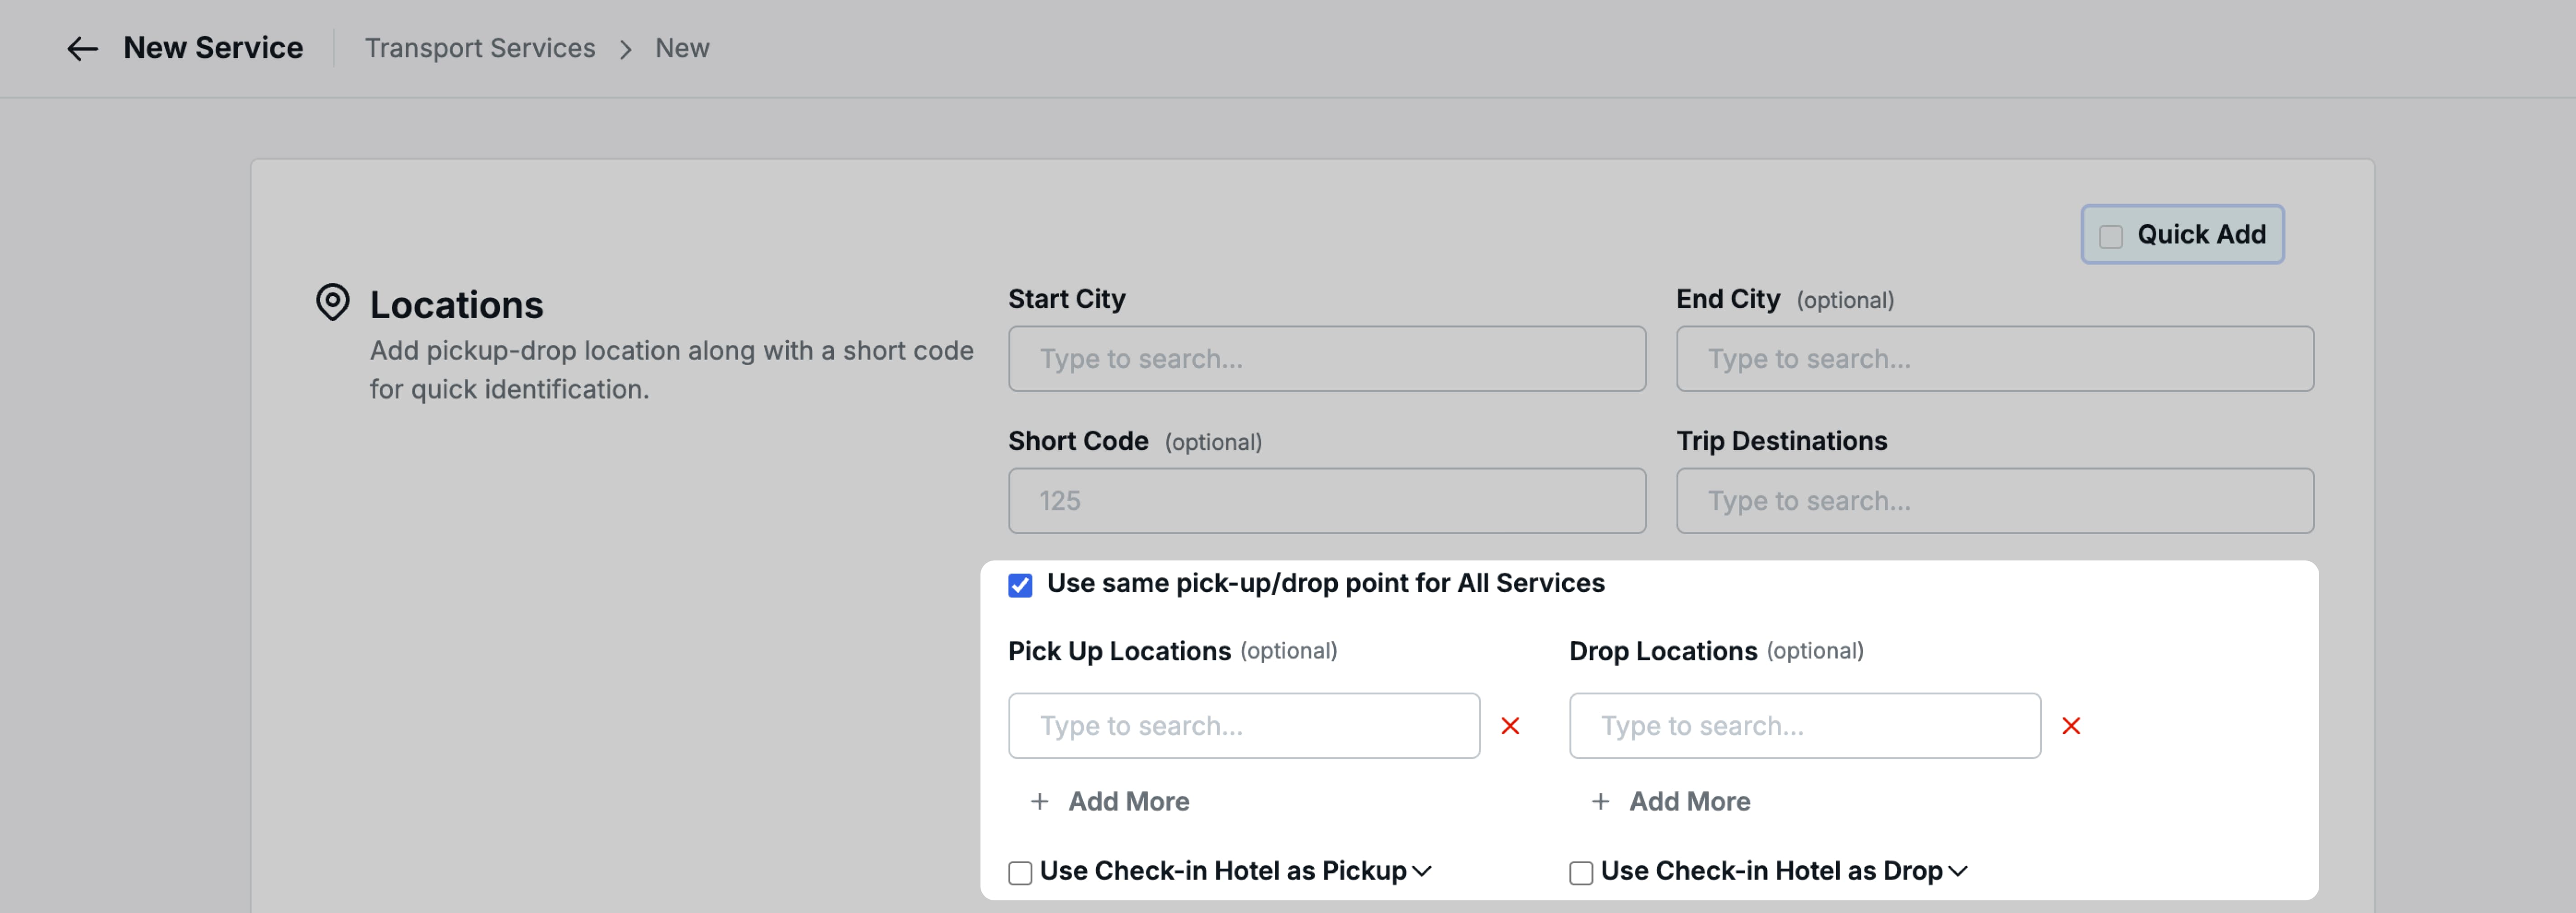This screenshot has width=2576, height=913.
Task: Focus the Short Code input field
Action: [1326, 500]
